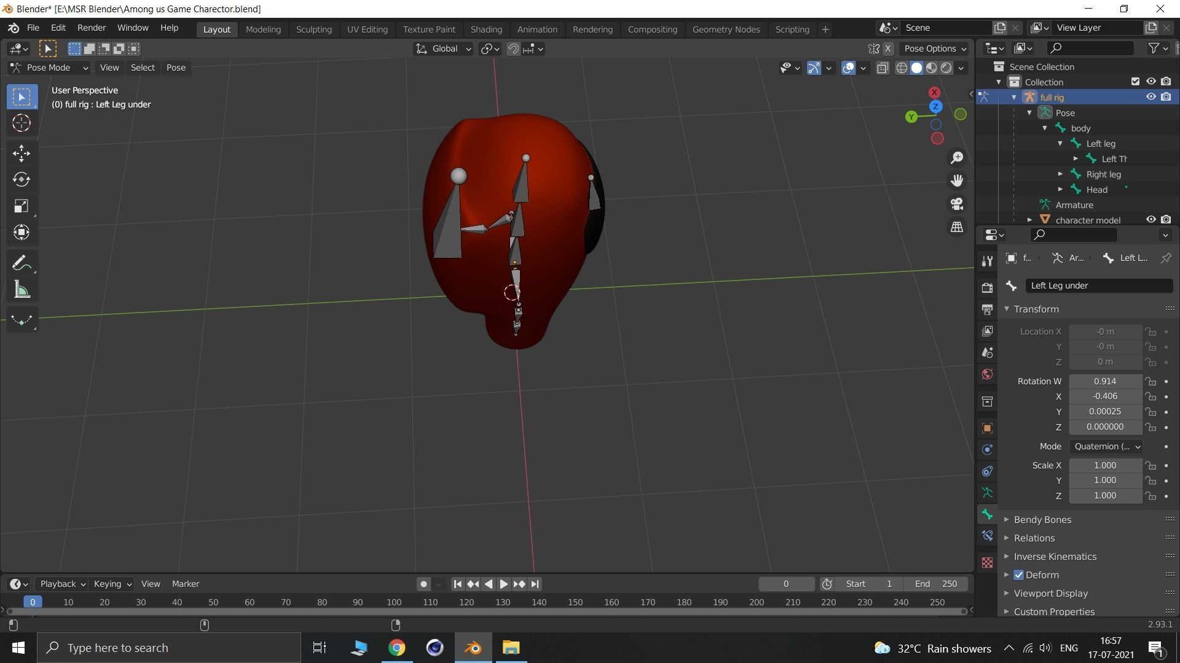1180x663 pixels.
Task: Toggle X-Ray display mode
Action: (883, 68)
